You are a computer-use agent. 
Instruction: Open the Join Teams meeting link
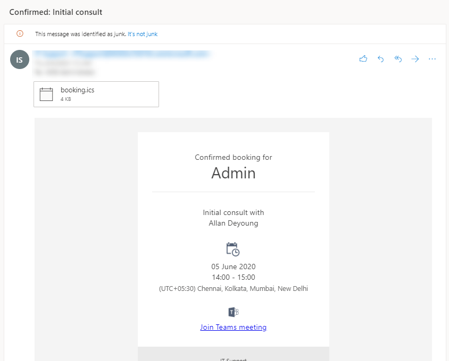click(x=233, y=327)
